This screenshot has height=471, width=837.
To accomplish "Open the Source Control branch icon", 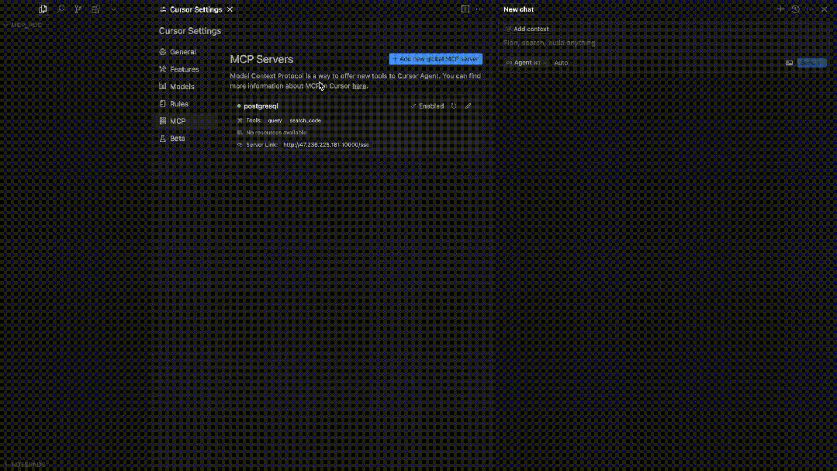I will click(x=78, y=9).
